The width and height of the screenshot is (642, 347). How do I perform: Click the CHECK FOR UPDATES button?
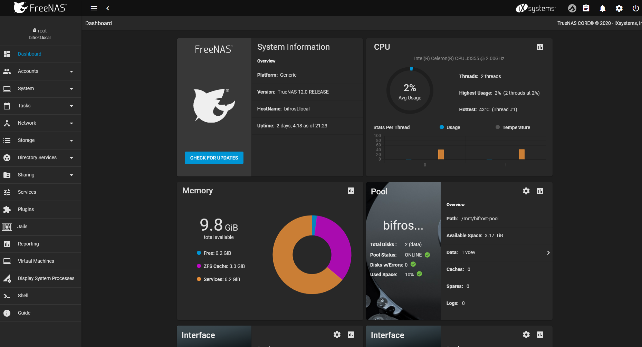214,158
